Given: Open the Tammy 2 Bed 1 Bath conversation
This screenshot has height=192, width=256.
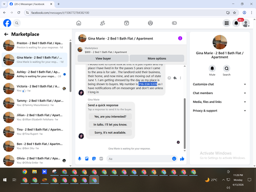Looking at the screenshot, I should tap(35, 103).
